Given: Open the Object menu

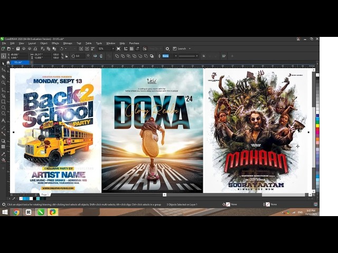Looking at the screenshot, I should coord(44,43).
